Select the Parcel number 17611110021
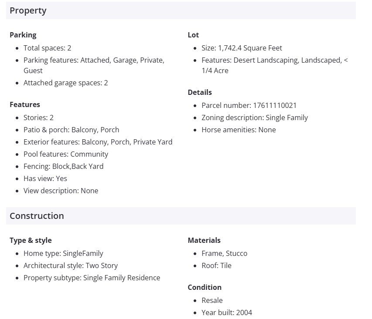Viewport: 372px width, 319px height. click(x=249, y=105)
